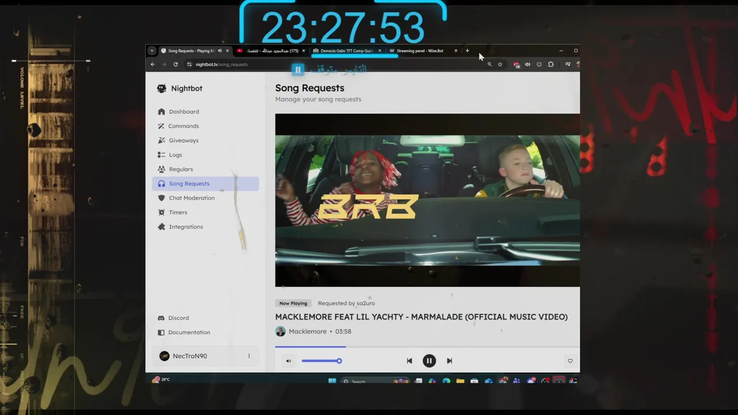The height and width of the screenshot is (415, 738).
Task: Bookmark this page with star
Action: point(500,64)
